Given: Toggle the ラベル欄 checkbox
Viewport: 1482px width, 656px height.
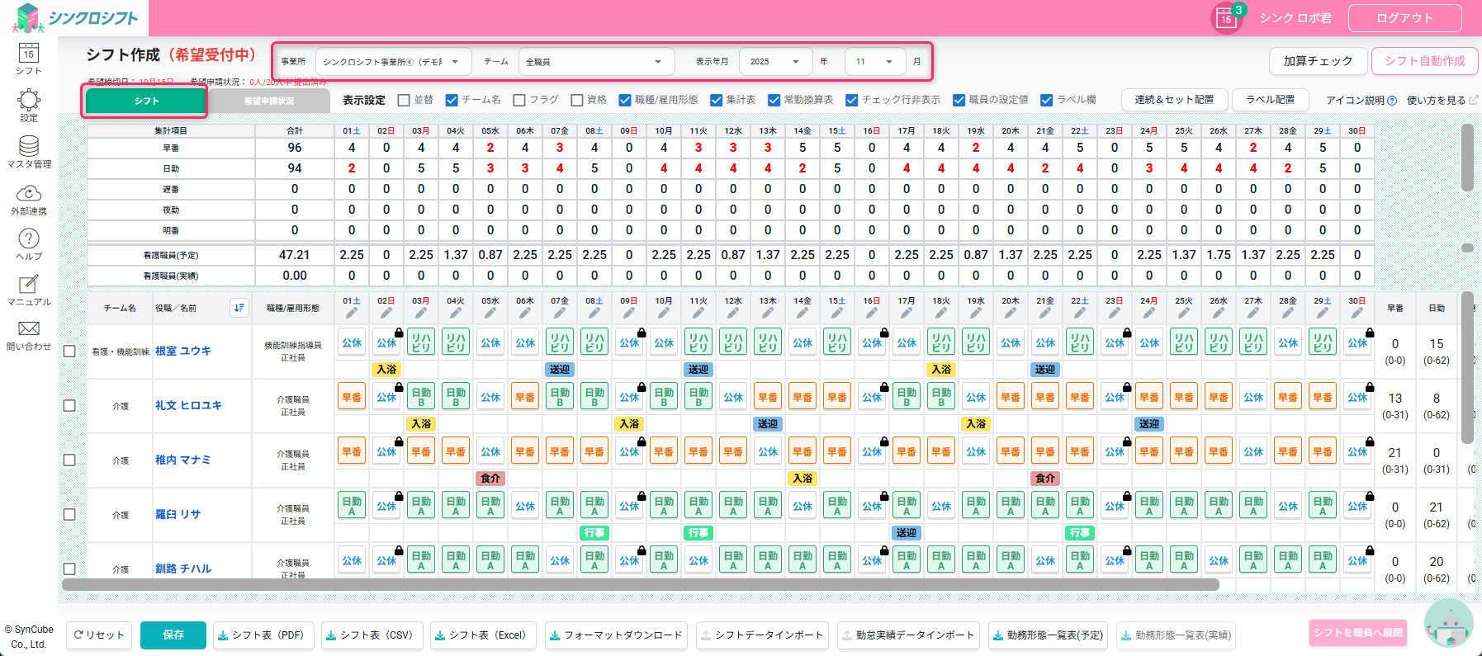Looking at the screenshot, I should [1047, 100].
